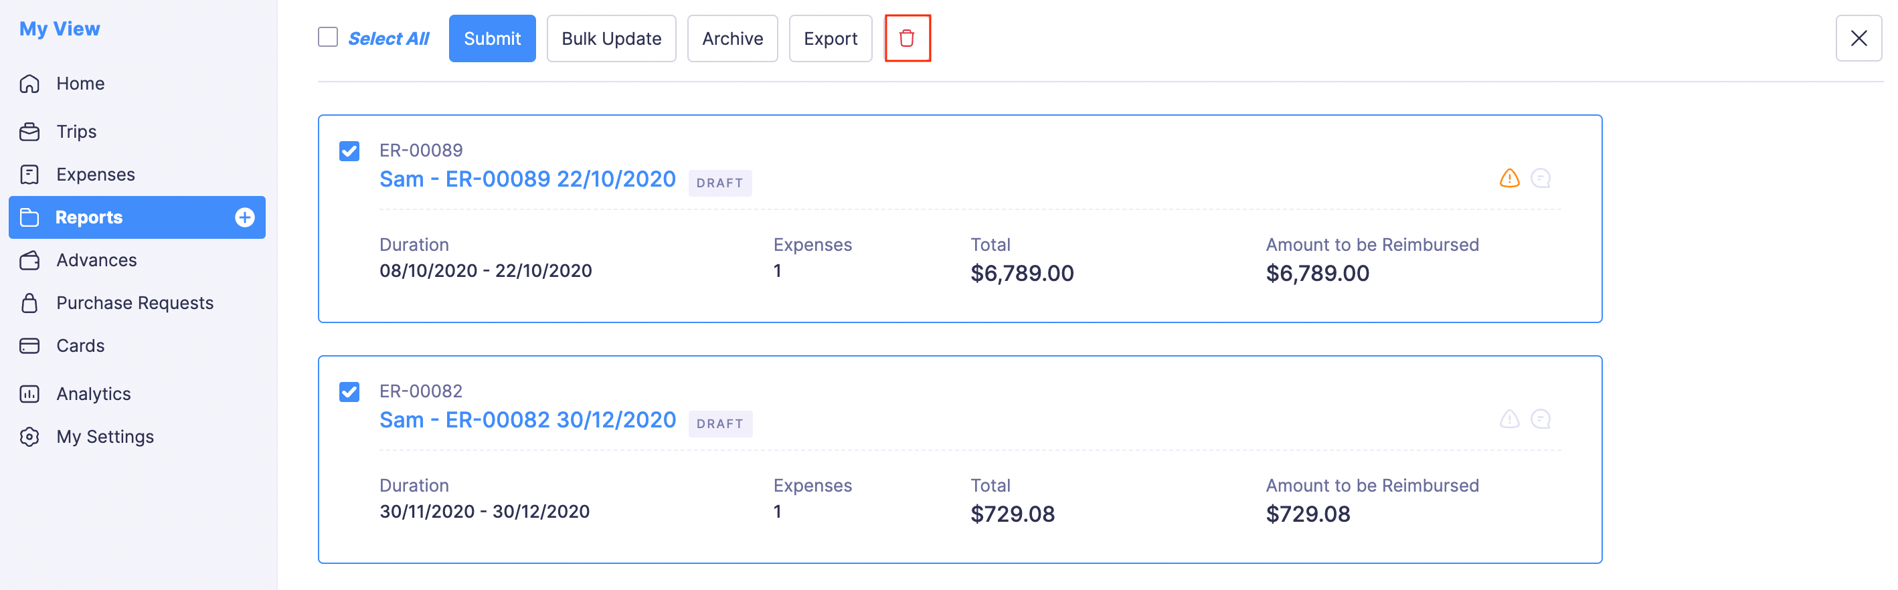This screenshot has width=1898, height=590.
Task: Close the selection toolbar with X
Action: [x=1859, y=38]
